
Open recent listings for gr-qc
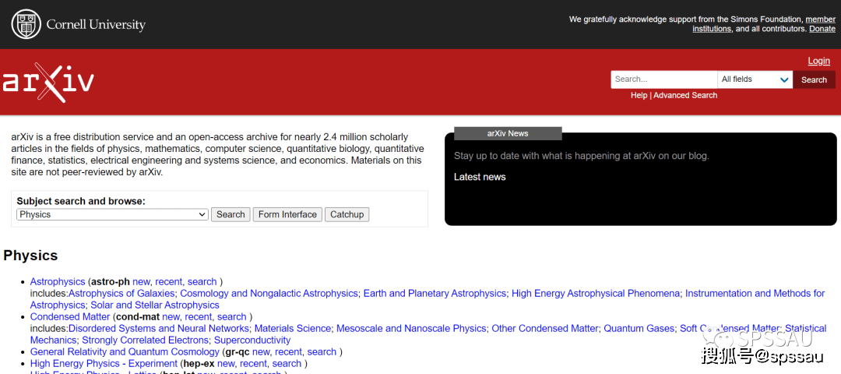289,352
